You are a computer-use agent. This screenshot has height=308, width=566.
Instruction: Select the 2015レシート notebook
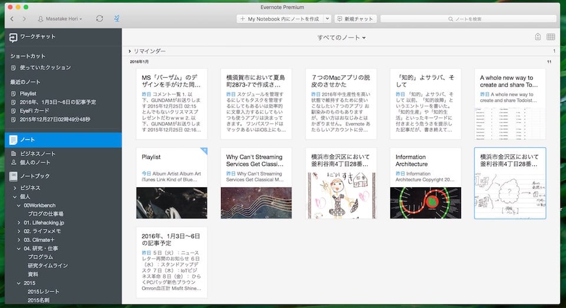43,292
